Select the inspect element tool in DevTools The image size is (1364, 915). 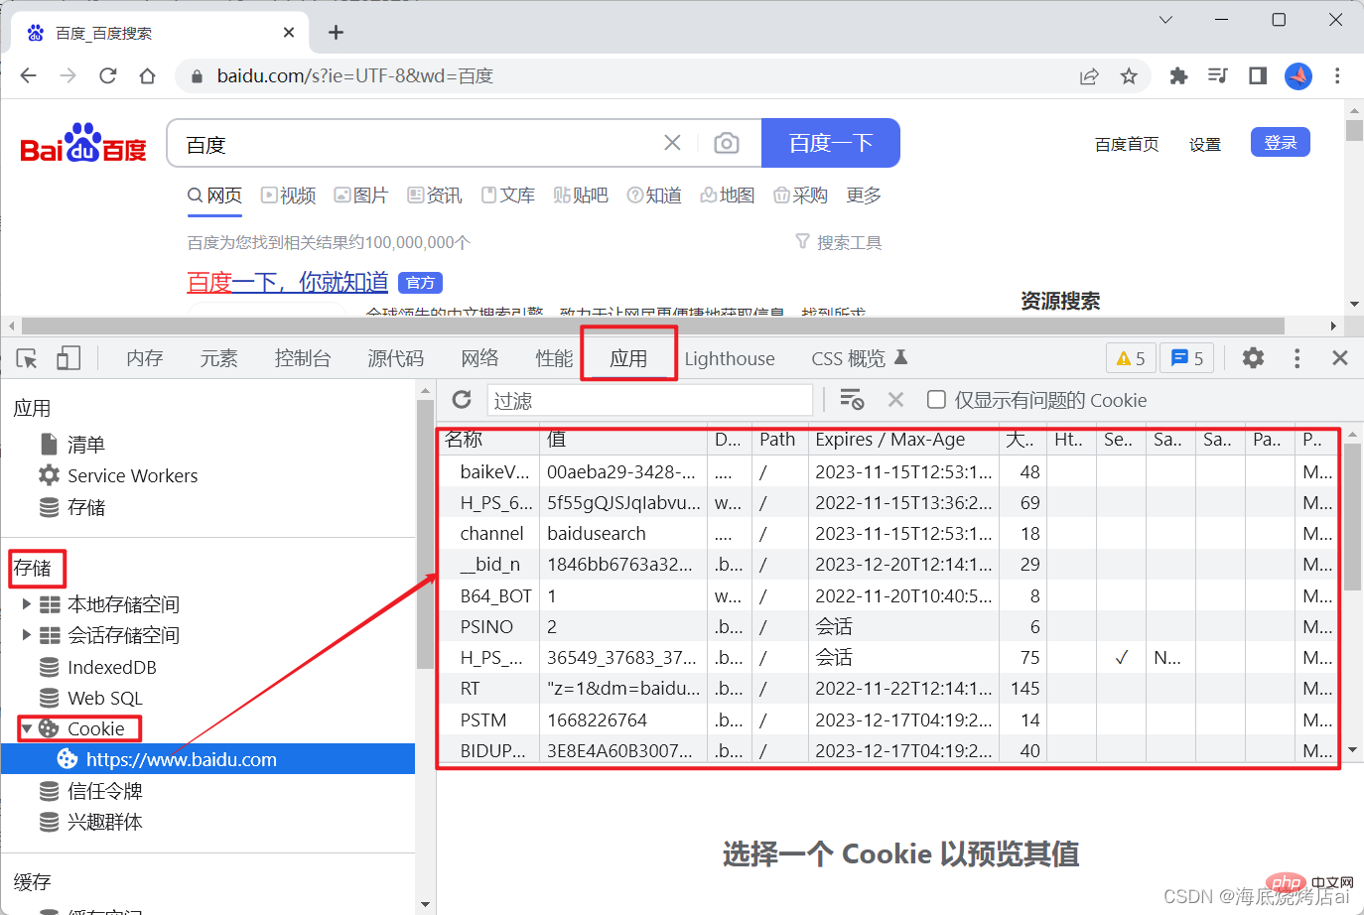pos(26,357)
